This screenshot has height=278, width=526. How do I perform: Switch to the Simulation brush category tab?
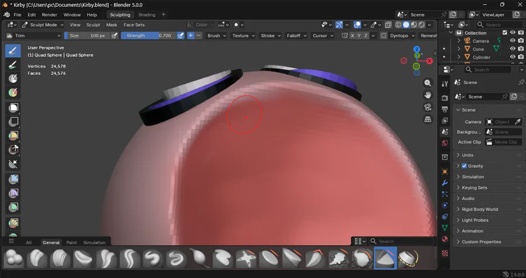94,242
